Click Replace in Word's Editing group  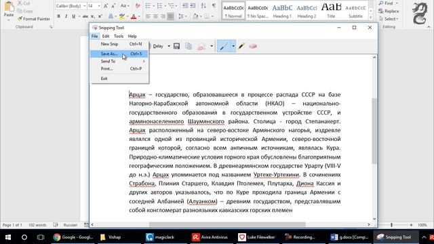point(389,11)
